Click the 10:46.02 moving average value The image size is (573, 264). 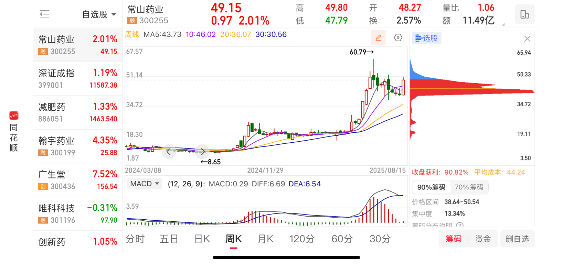(x=201, y=34)
